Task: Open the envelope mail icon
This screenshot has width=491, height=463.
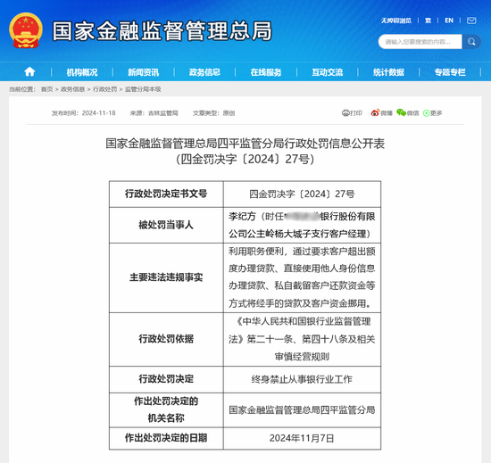Action: click(471, 21)
